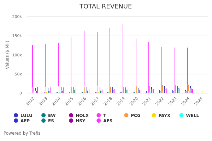Toggle the LULU series in the legend
Viewport: 212px width, 141px height.
[x=23, y=115]
